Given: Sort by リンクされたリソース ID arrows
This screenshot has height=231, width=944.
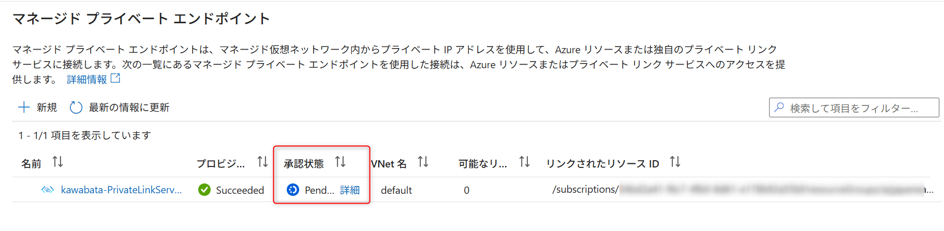Looking at the screenshot, I should [x=675, y=162].
